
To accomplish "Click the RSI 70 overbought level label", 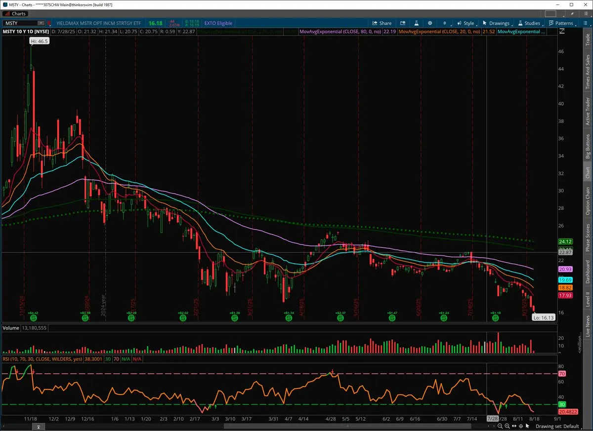I will 561,374.
